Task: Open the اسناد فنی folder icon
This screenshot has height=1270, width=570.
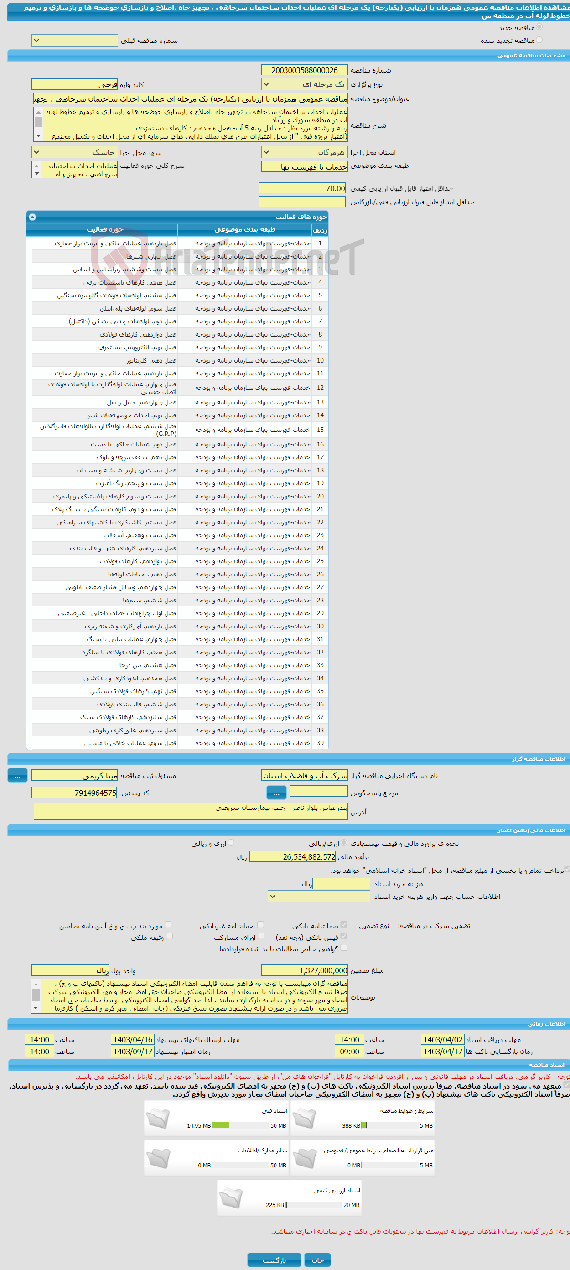Action: point(158,1119)
